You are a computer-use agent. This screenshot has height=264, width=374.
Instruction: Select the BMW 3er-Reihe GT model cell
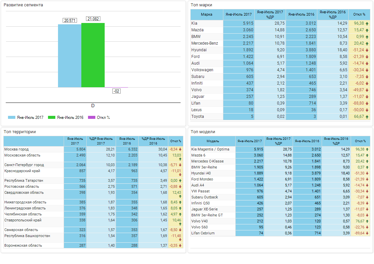(x=213, y=215)
